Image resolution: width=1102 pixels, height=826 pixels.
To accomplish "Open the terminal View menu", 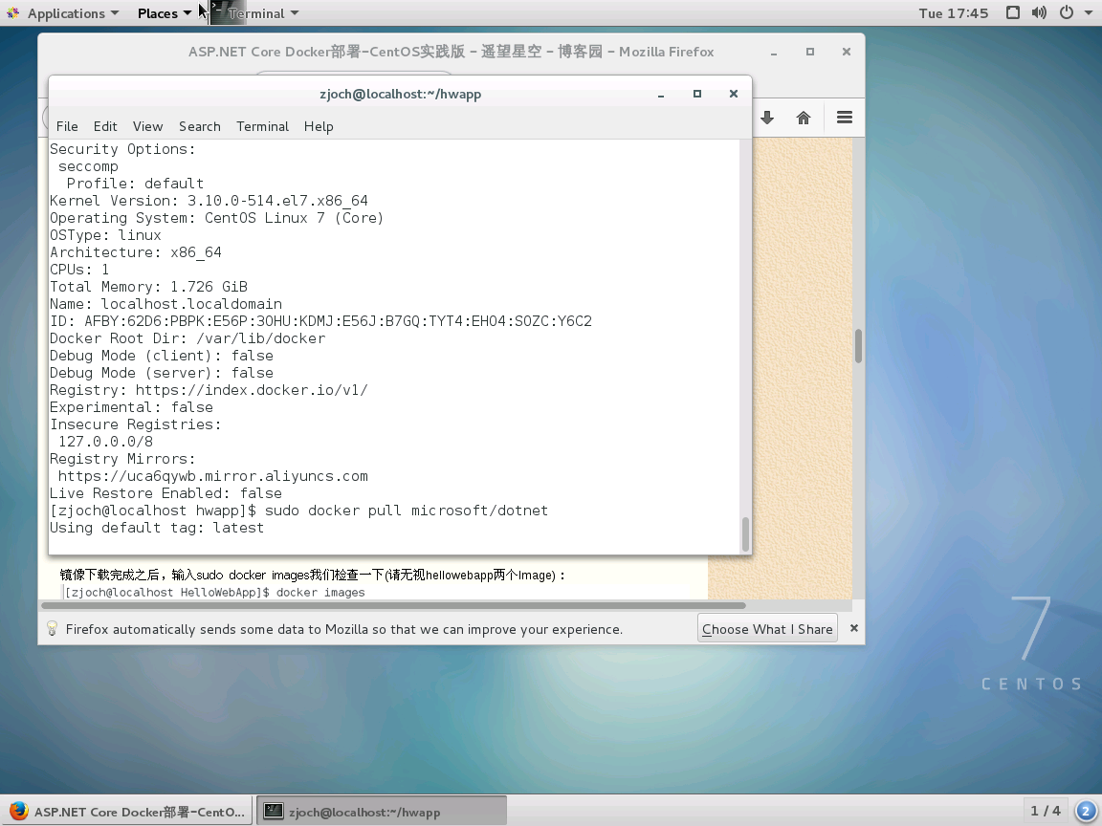I will pos(147,126).
